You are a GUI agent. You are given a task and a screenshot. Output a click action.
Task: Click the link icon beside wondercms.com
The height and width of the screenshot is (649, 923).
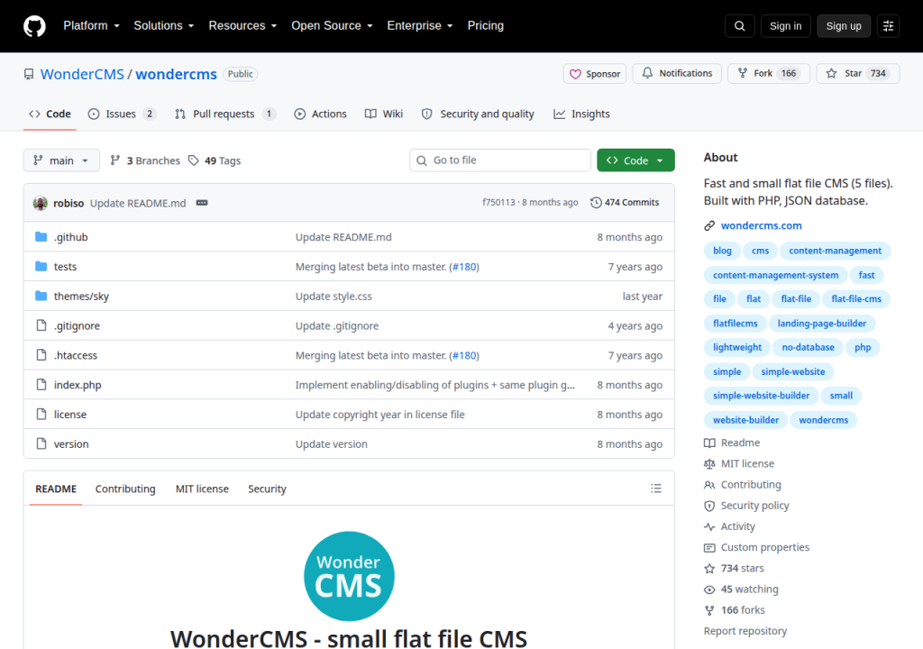click(x=709, y=225)
